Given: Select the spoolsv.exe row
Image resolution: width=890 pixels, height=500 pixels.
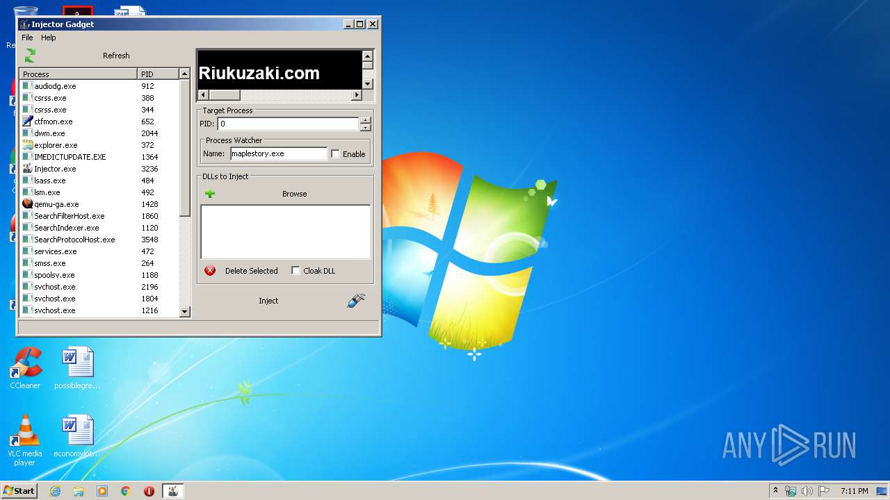Looking at the screenshot, I should [100, 275].
